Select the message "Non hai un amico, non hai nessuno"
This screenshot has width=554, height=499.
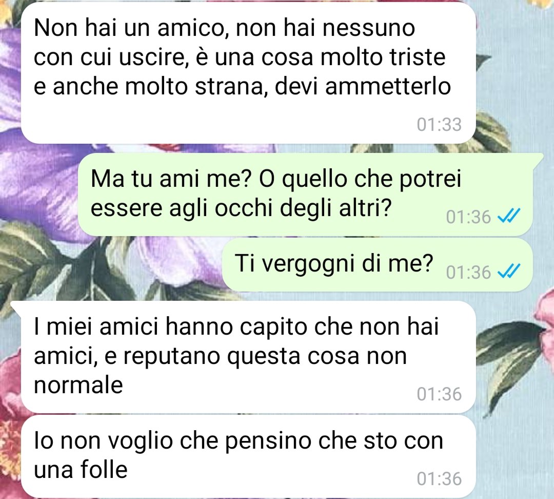click(248, 73)
